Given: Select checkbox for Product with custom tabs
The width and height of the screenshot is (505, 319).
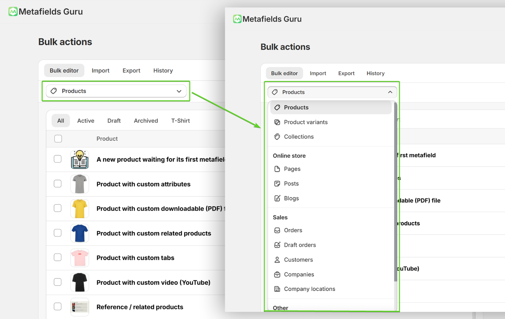Looking at the screenshot, I should [x=58, y=257].
